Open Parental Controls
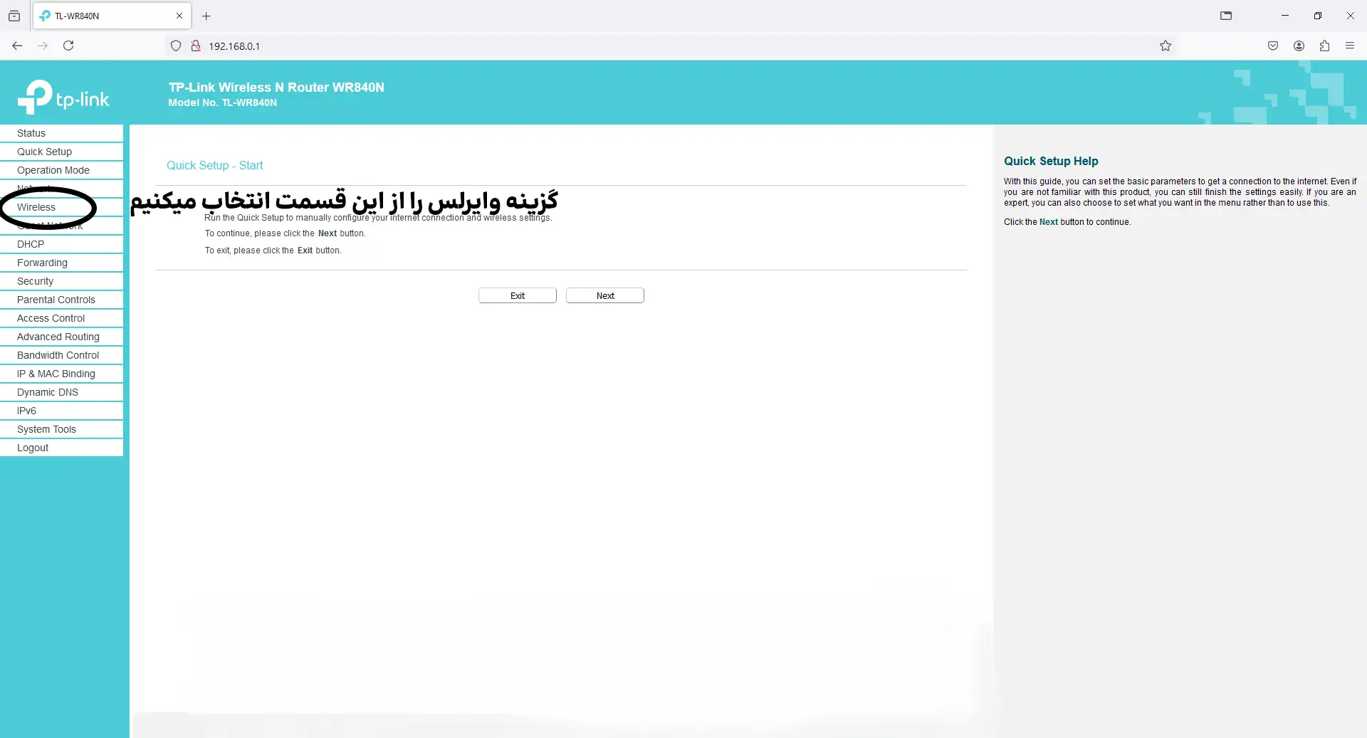 [x=61, y=300]
